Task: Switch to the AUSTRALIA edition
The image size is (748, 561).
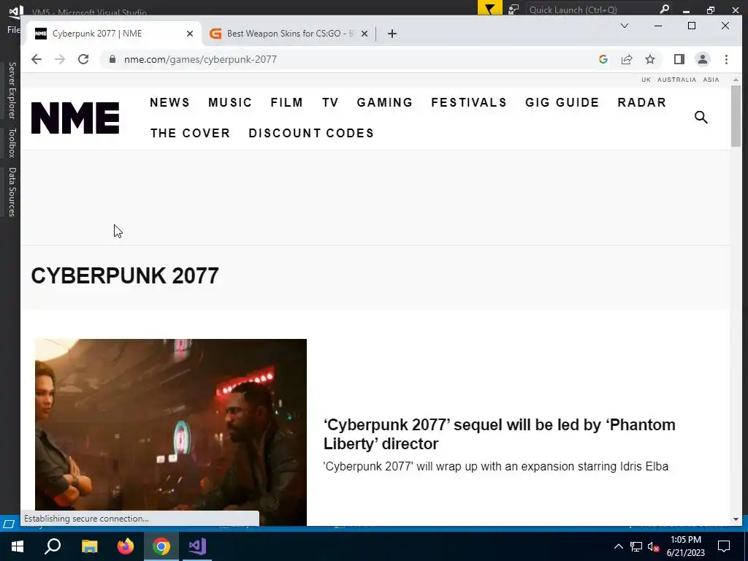Action: [x=676, y=80]
